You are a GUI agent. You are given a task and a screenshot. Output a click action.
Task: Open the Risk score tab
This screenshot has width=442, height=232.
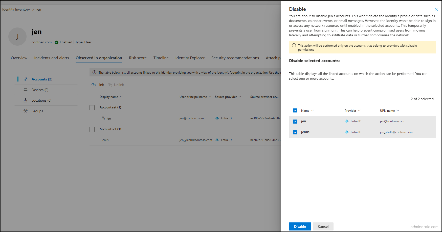pos(138,58)
